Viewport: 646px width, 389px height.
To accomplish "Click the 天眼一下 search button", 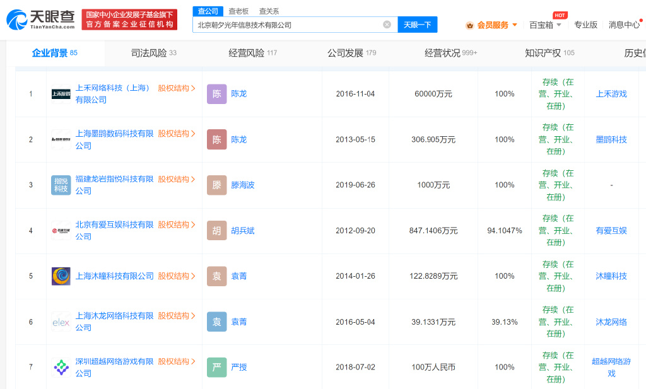I will click(418, 25).
